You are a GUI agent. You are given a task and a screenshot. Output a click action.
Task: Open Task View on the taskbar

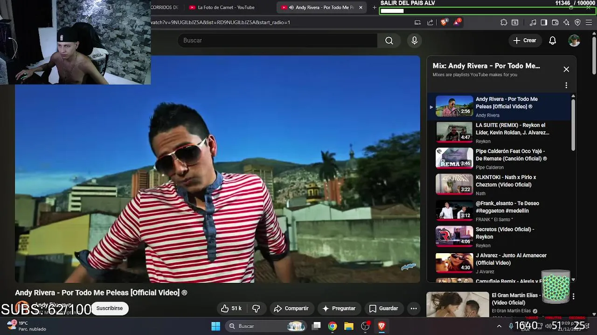316,326
